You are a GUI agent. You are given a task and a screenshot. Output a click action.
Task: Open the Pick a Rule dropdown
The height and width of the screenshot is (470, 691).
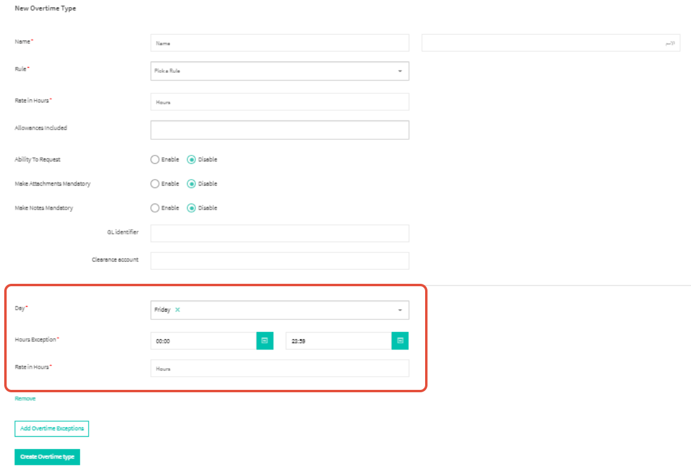coord(279,71)
